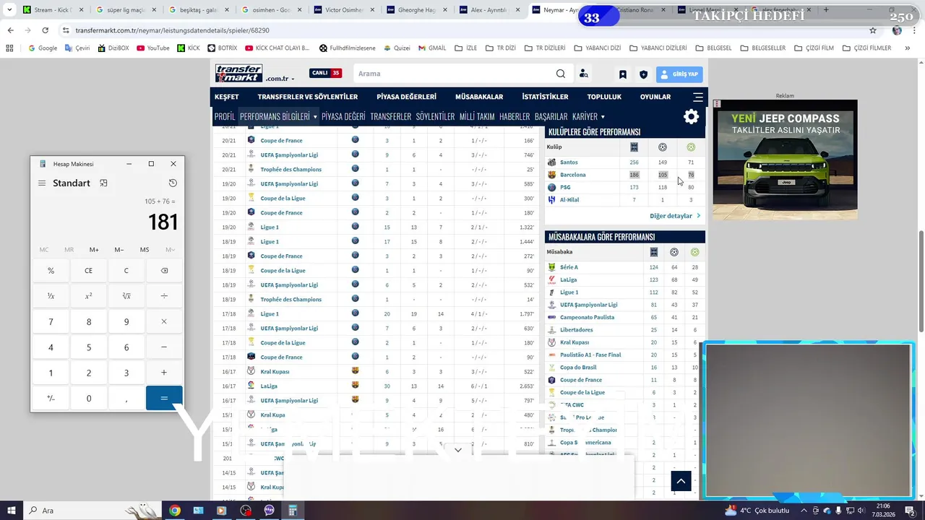This screenshot has width=925, height=520.
Task: Click the calculator M+ memory button
Action: point(94,250)
